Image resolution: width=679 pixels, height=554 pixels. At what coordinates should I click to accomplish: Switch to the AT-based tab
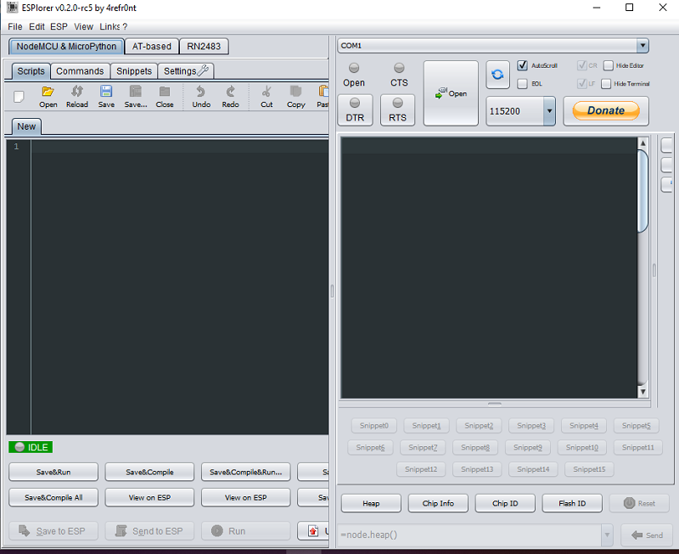coord(152,47)
